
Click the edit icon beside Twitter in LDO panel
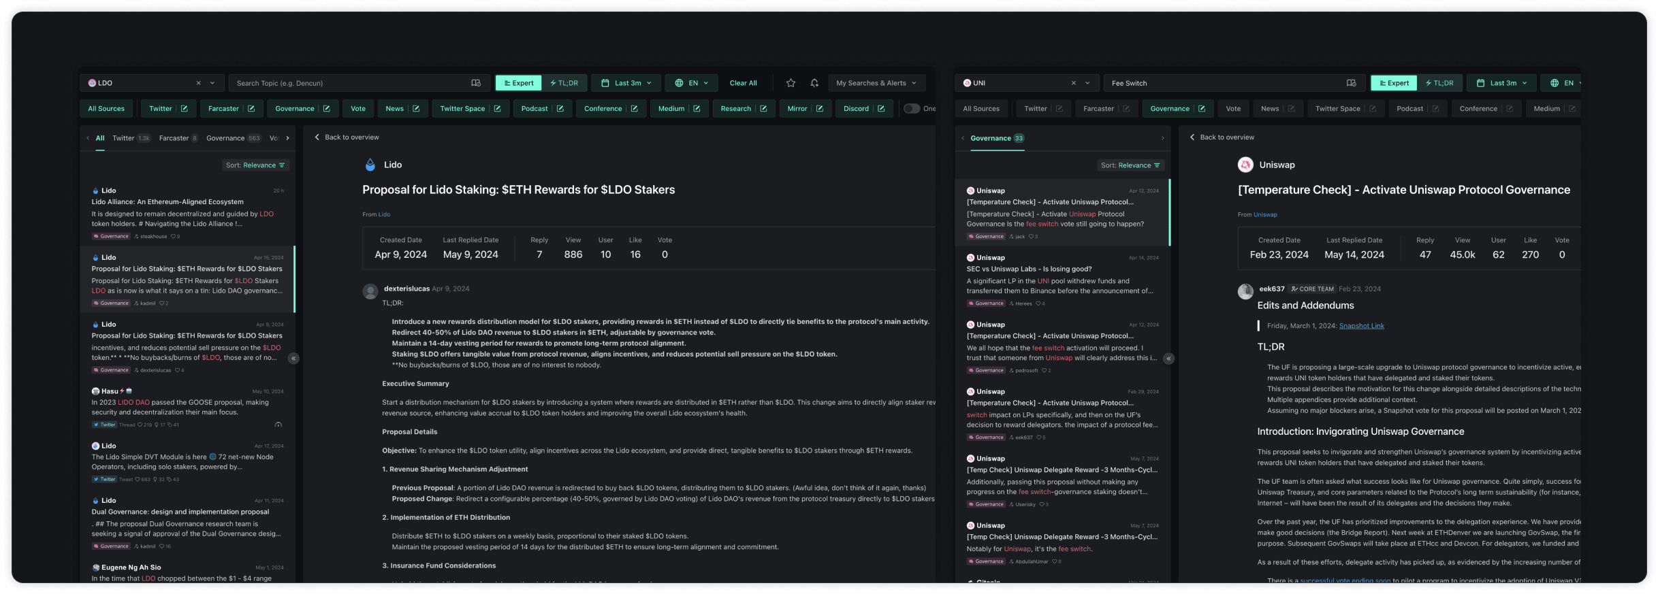185,109
